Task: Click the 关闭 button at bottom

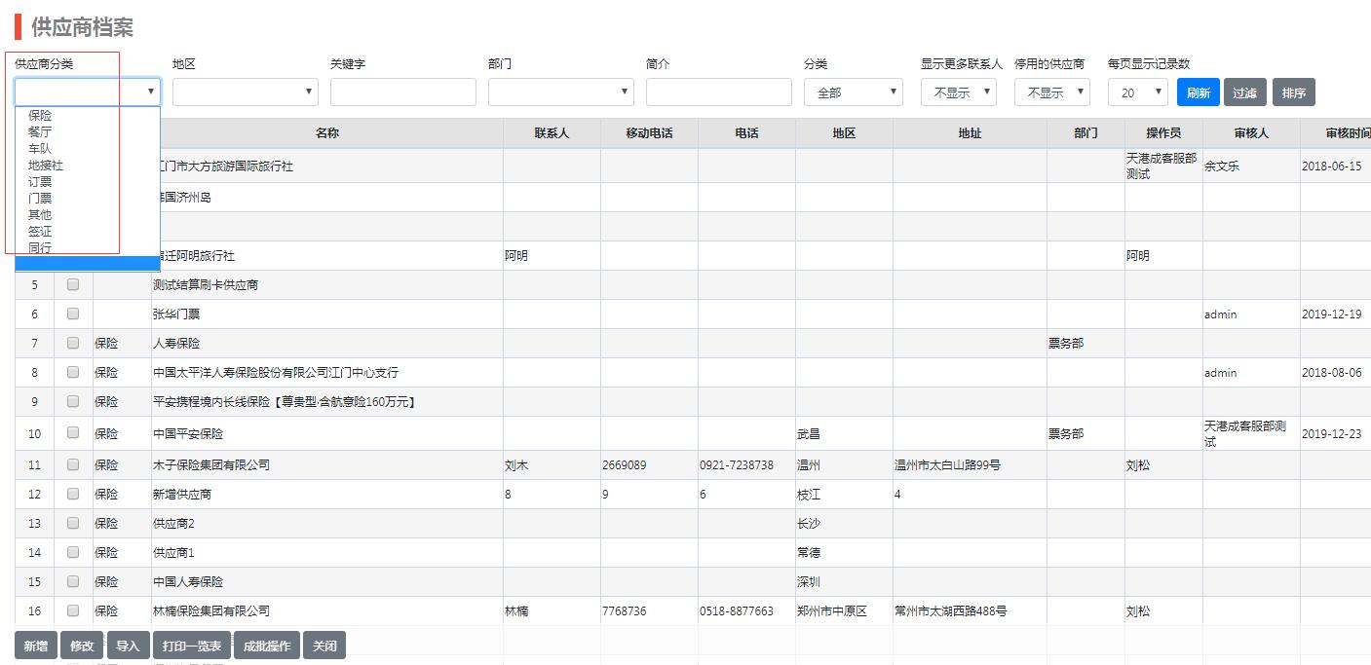Action: (x=324, y=646)
